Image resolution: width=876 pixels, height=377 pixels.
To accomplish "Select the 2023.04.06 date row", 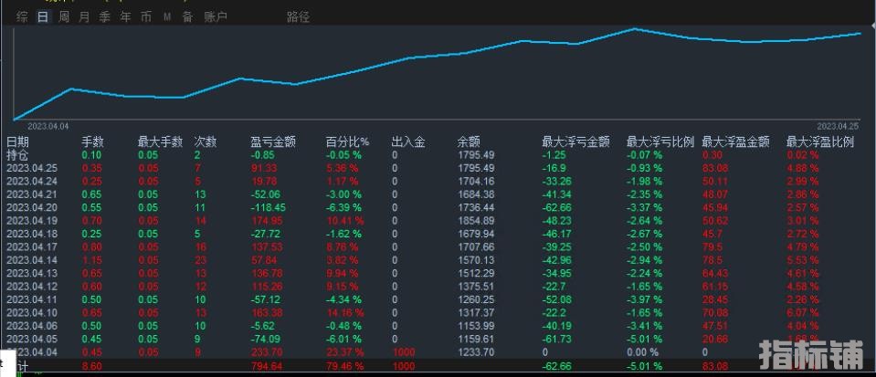I will coord(438,326).
